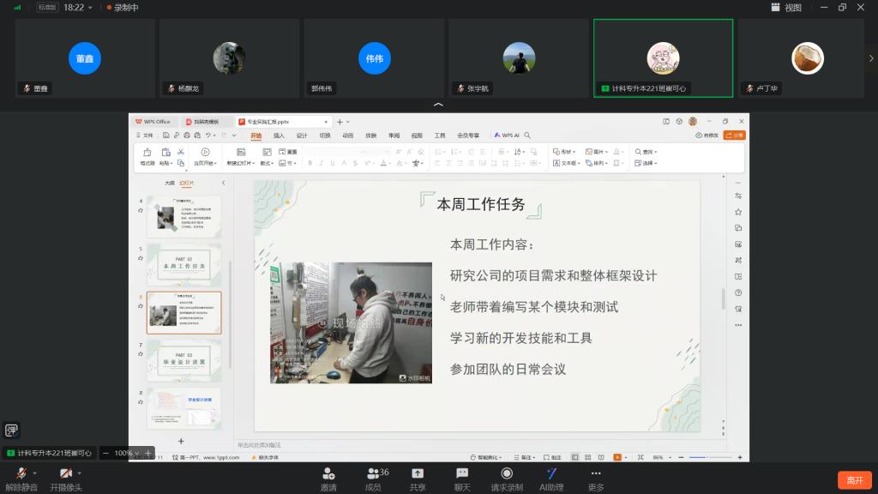Zoom out shared screen with minus button
This screenshot has width=878, height=494.
click(x=106, y=453)
